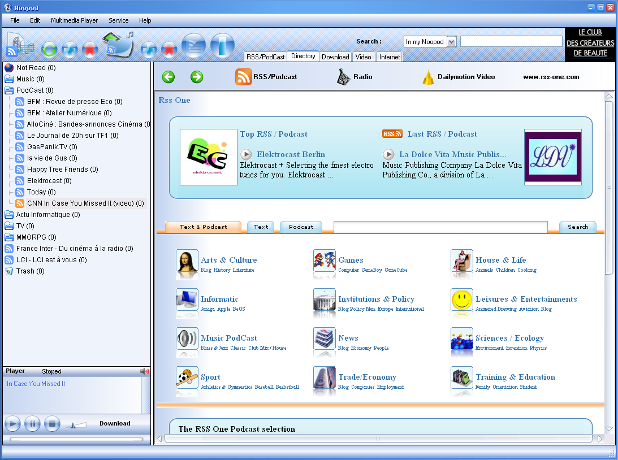Select the Text & Podcast filter tab
Screen dimensions: 618x460
pyautogui.click(x=204, y=227)
